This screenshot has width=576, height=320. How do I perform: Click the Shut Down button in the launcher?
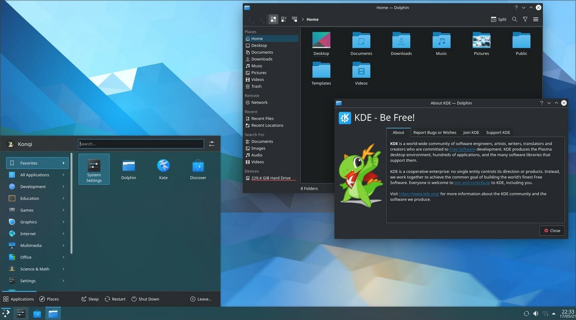145,299
